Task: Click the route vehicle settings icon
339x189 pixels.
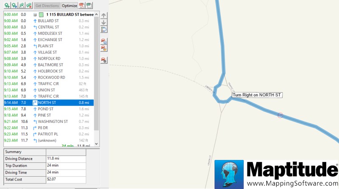Action: (x=104, y=60)
